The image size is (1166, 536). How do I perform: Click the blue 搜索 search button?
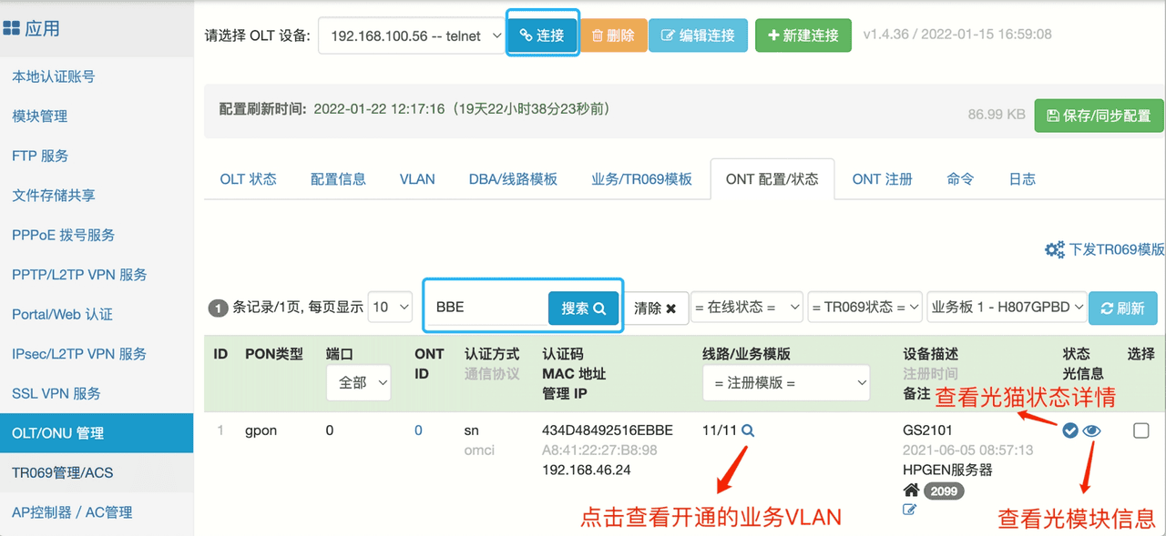tap(583, 308)
